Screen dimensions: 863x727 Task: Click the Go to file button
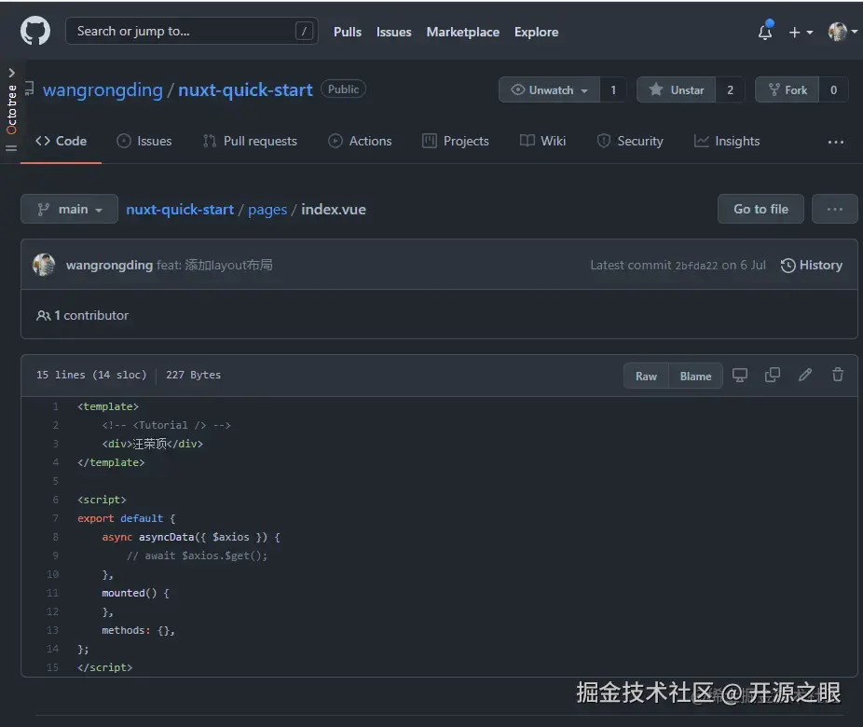pos(760,209)
